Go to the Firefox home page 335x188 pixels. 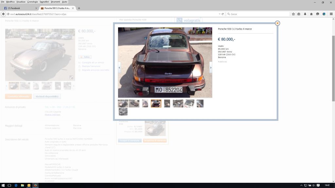coord(311,14)
